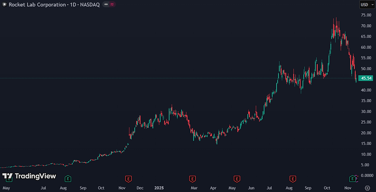Click the NASDAQ exchange text in title

click(90, 5)
